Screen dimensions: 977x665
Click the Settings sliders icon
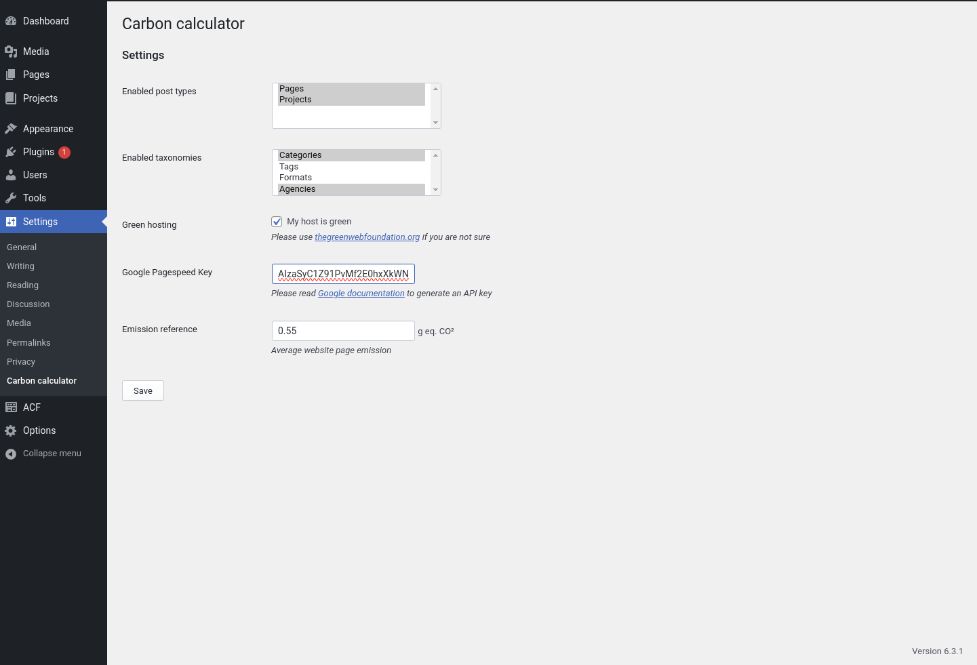[11, 222]
